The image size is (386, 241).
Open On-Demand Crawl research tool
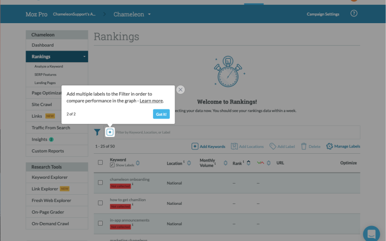pyautogui.click(x=57, y=224)
